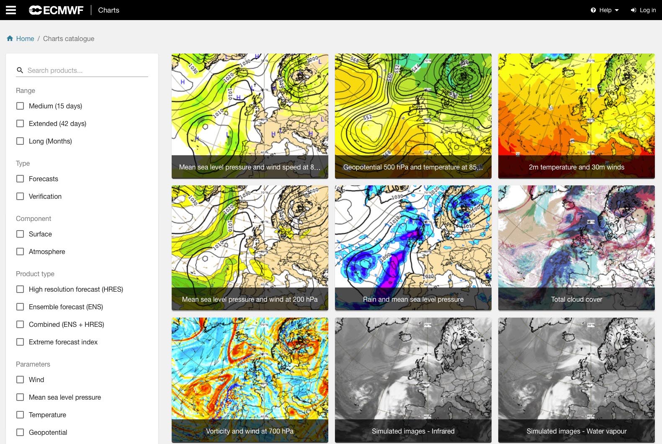Click the Product type filter heading

[35, 274]
